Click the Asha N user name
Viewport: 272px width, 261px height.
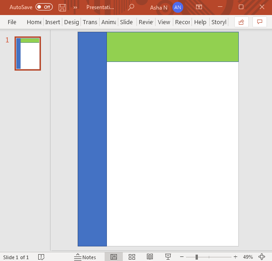(159, 8)
